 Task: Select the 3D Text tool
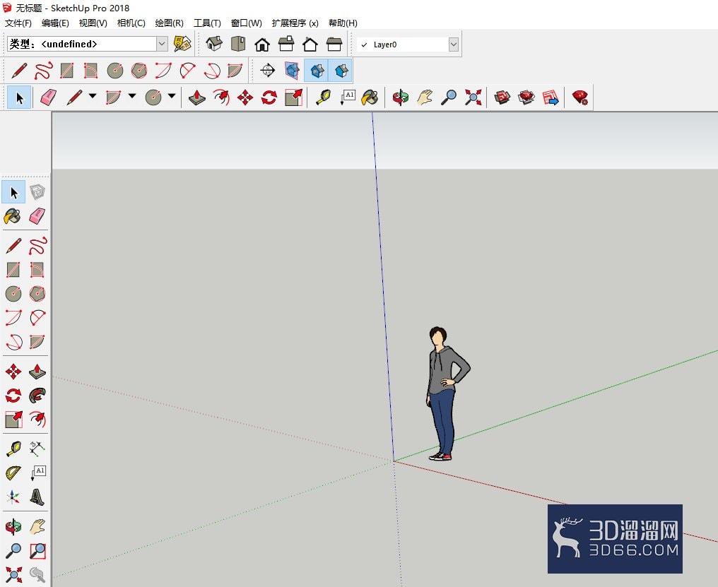click(37, 497)
